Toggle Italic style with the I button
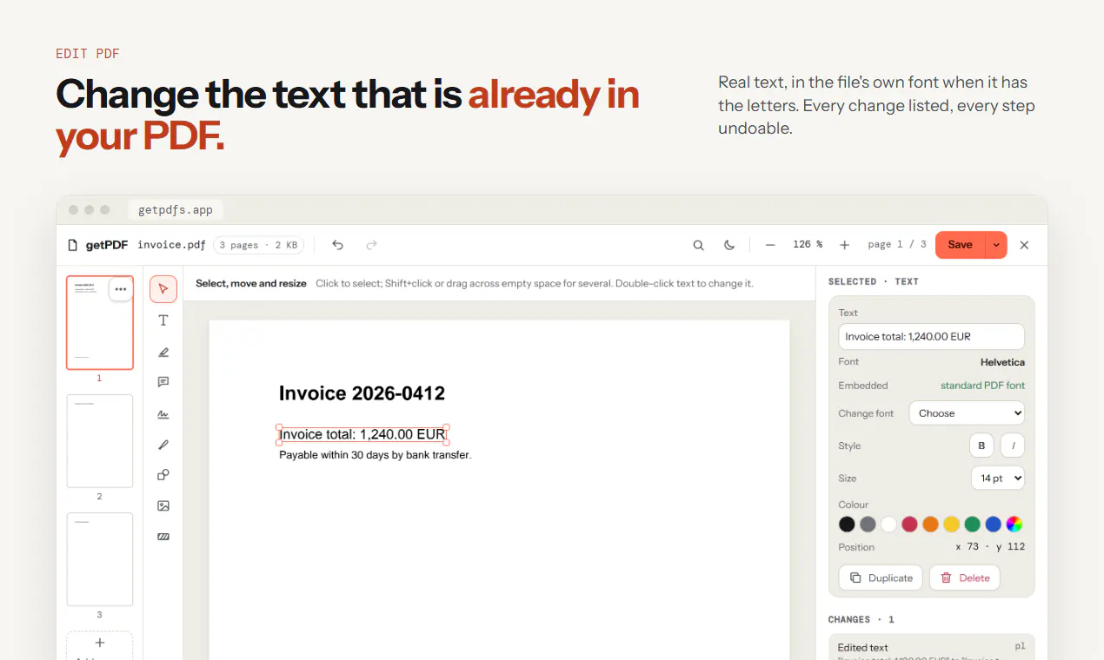 1013,445
